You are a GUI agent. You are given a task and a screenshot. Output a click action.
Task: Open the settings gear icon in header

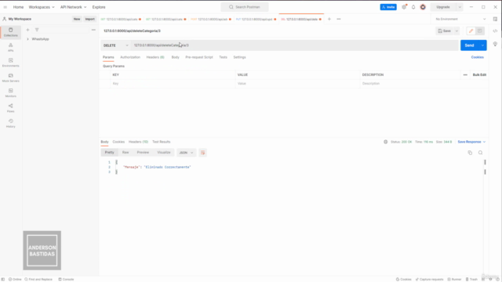click(x=404, y=7)
